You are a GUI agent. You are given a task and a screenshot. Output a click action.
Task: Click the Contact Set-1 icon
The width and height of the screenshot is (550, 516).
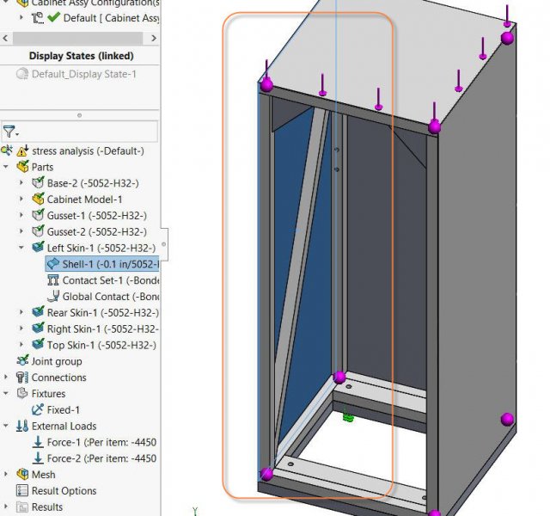[53, 280]
